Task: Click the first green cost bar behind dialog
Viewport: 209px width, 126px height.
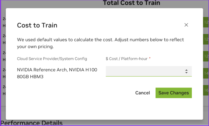Action: coord(206,22)
